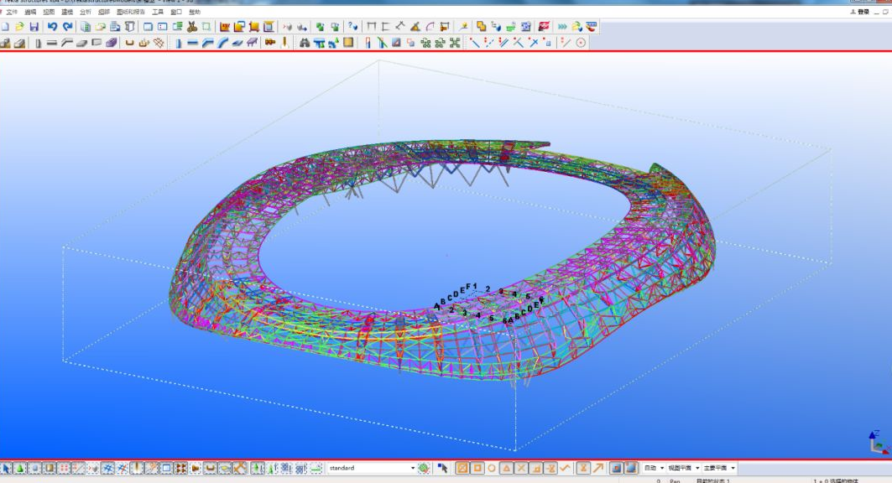Click the new model blank page icon
The height and width of the screenshot is (483, 892).
point(5,27)
